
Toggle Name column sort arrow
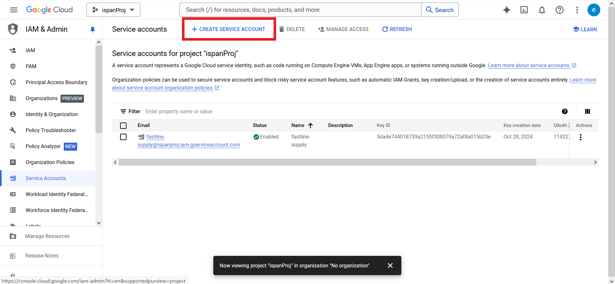310,125
